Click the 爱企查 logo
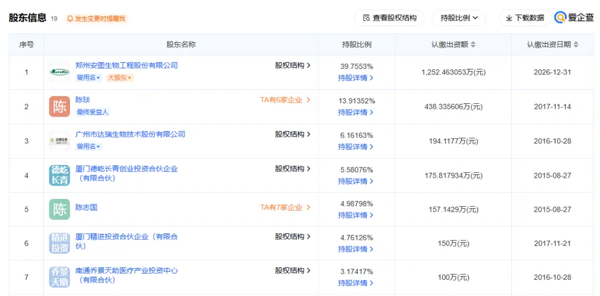Viewport: 600px width, 296px height. click(574, 18)
